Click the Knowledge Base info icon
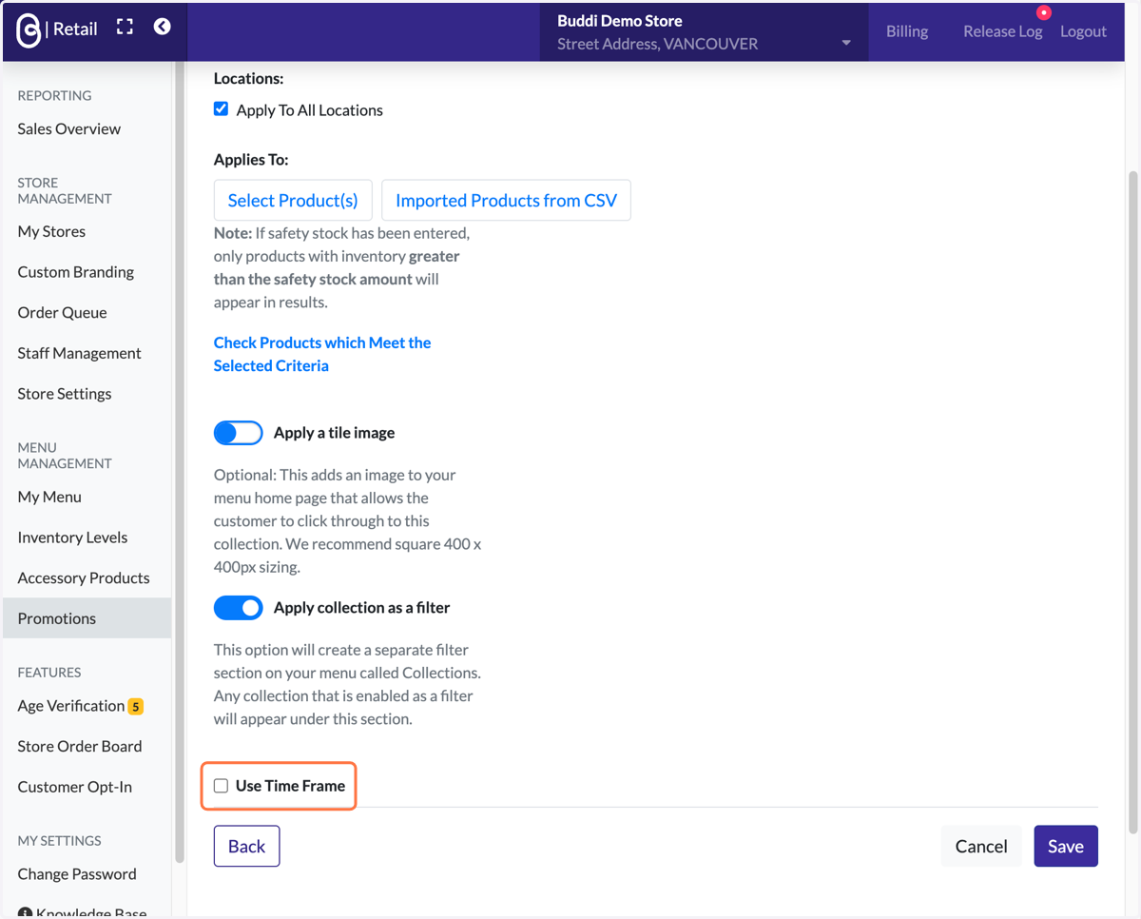The image size is (1141, 919). 25,913
